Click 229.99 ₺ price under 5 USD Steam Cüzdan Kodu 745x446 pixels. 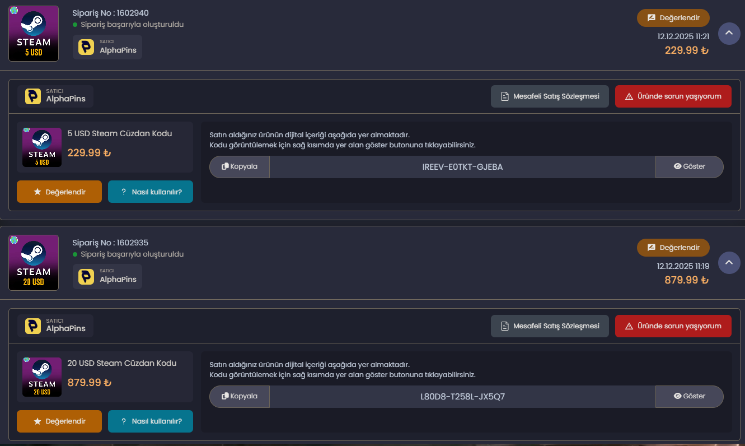(x=90, y=153)
